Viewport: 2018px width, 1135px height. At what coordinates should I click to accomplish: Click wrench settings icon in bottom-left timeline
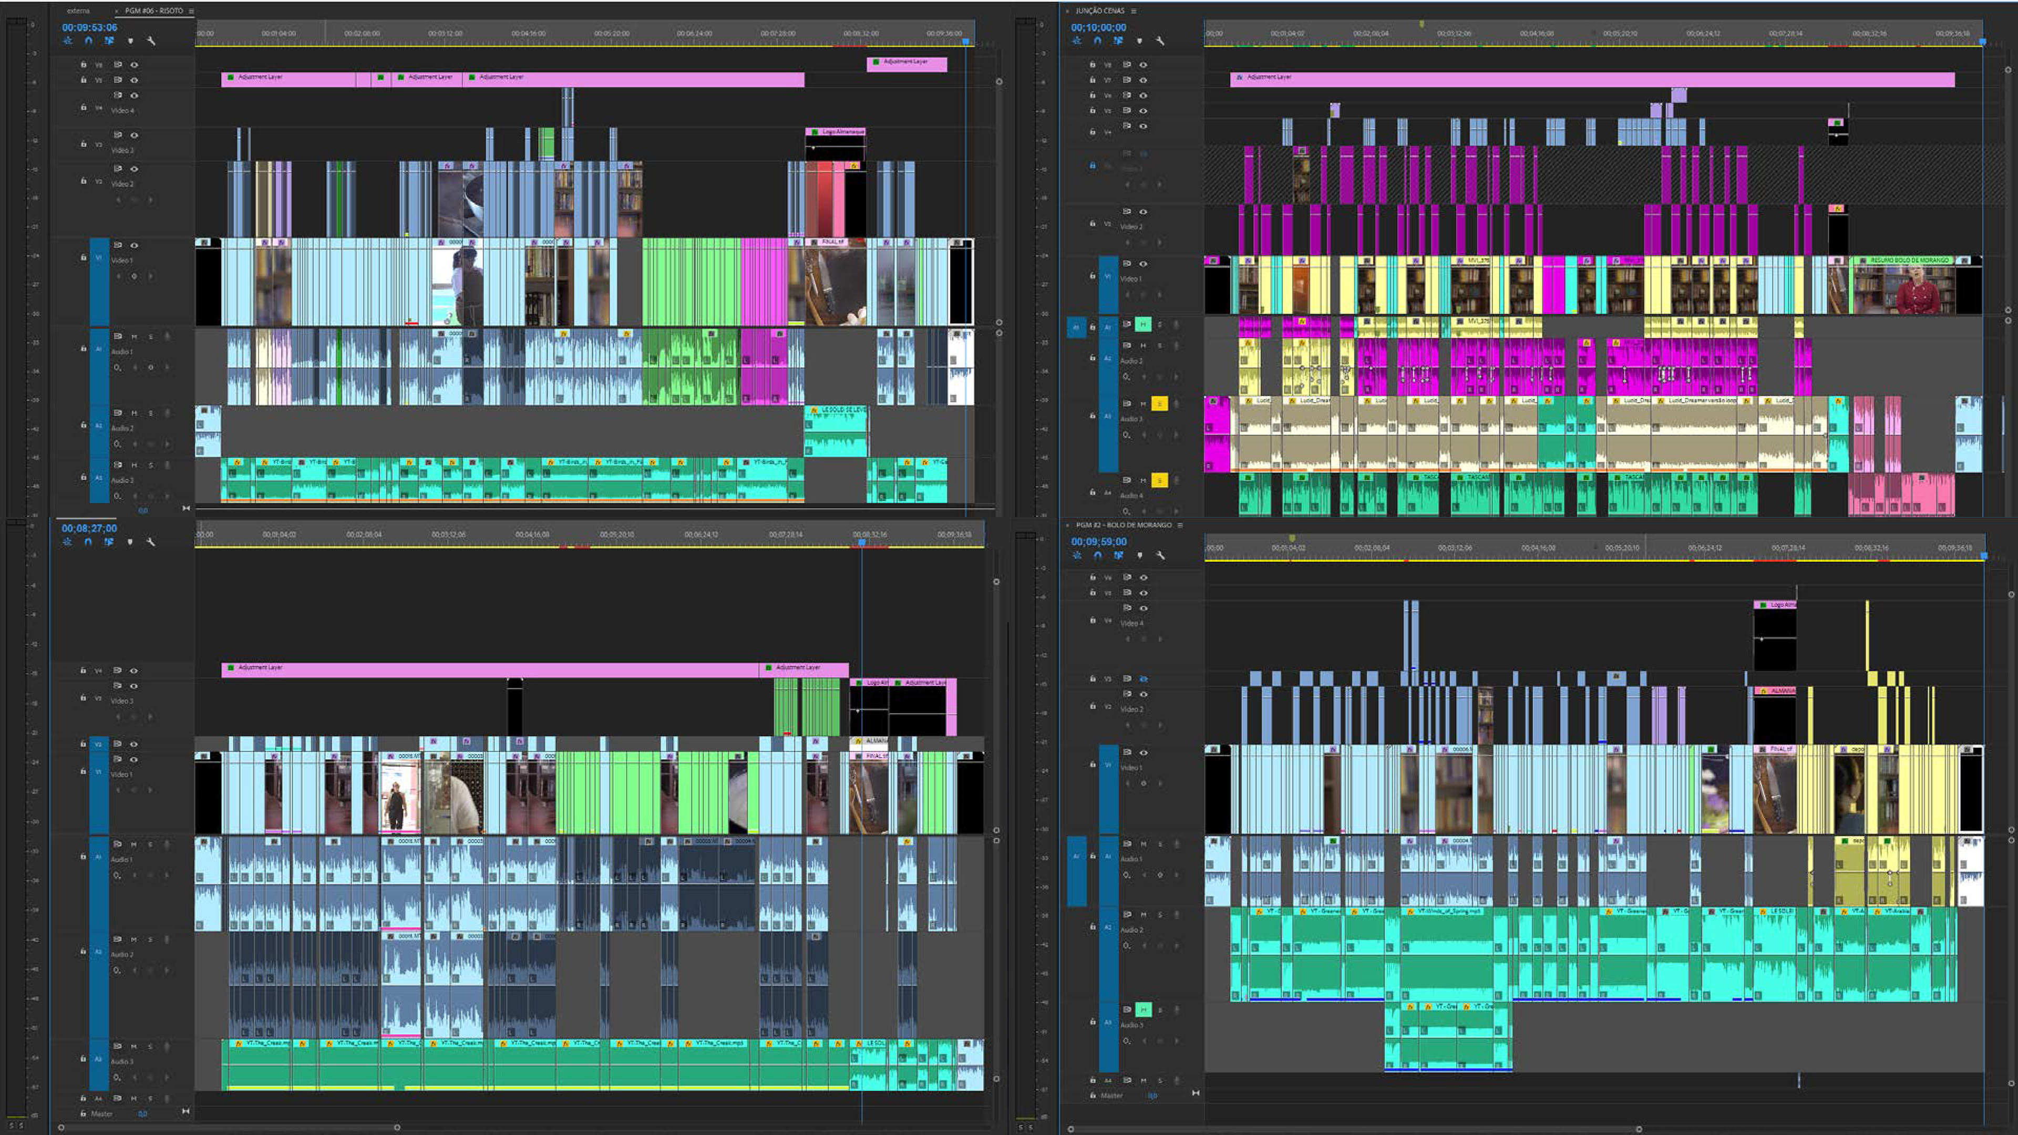(x=151, y=542)
